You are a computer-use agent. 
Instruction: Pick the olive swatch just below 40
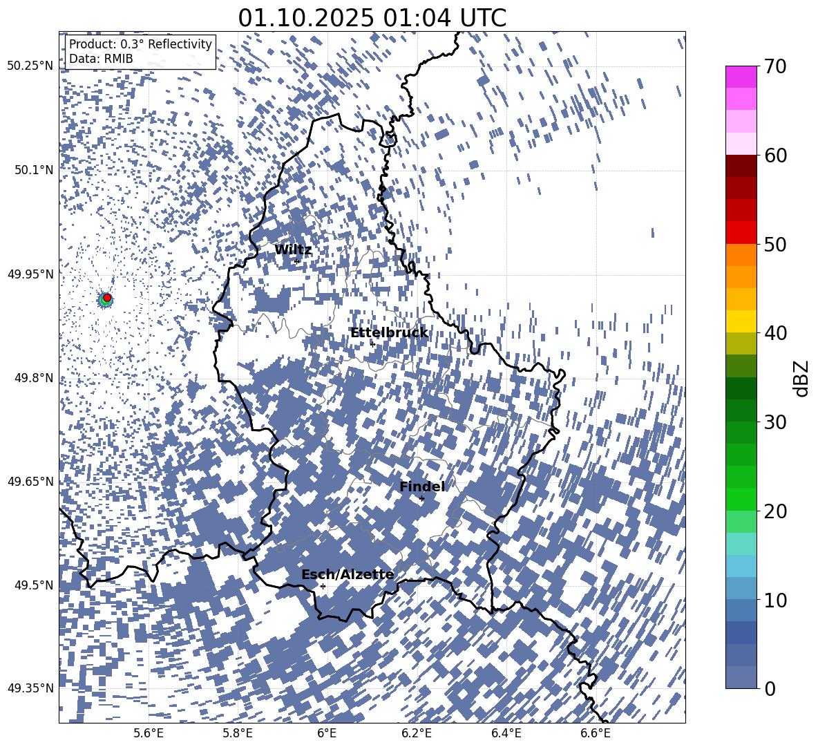click(x=741, y=343)
